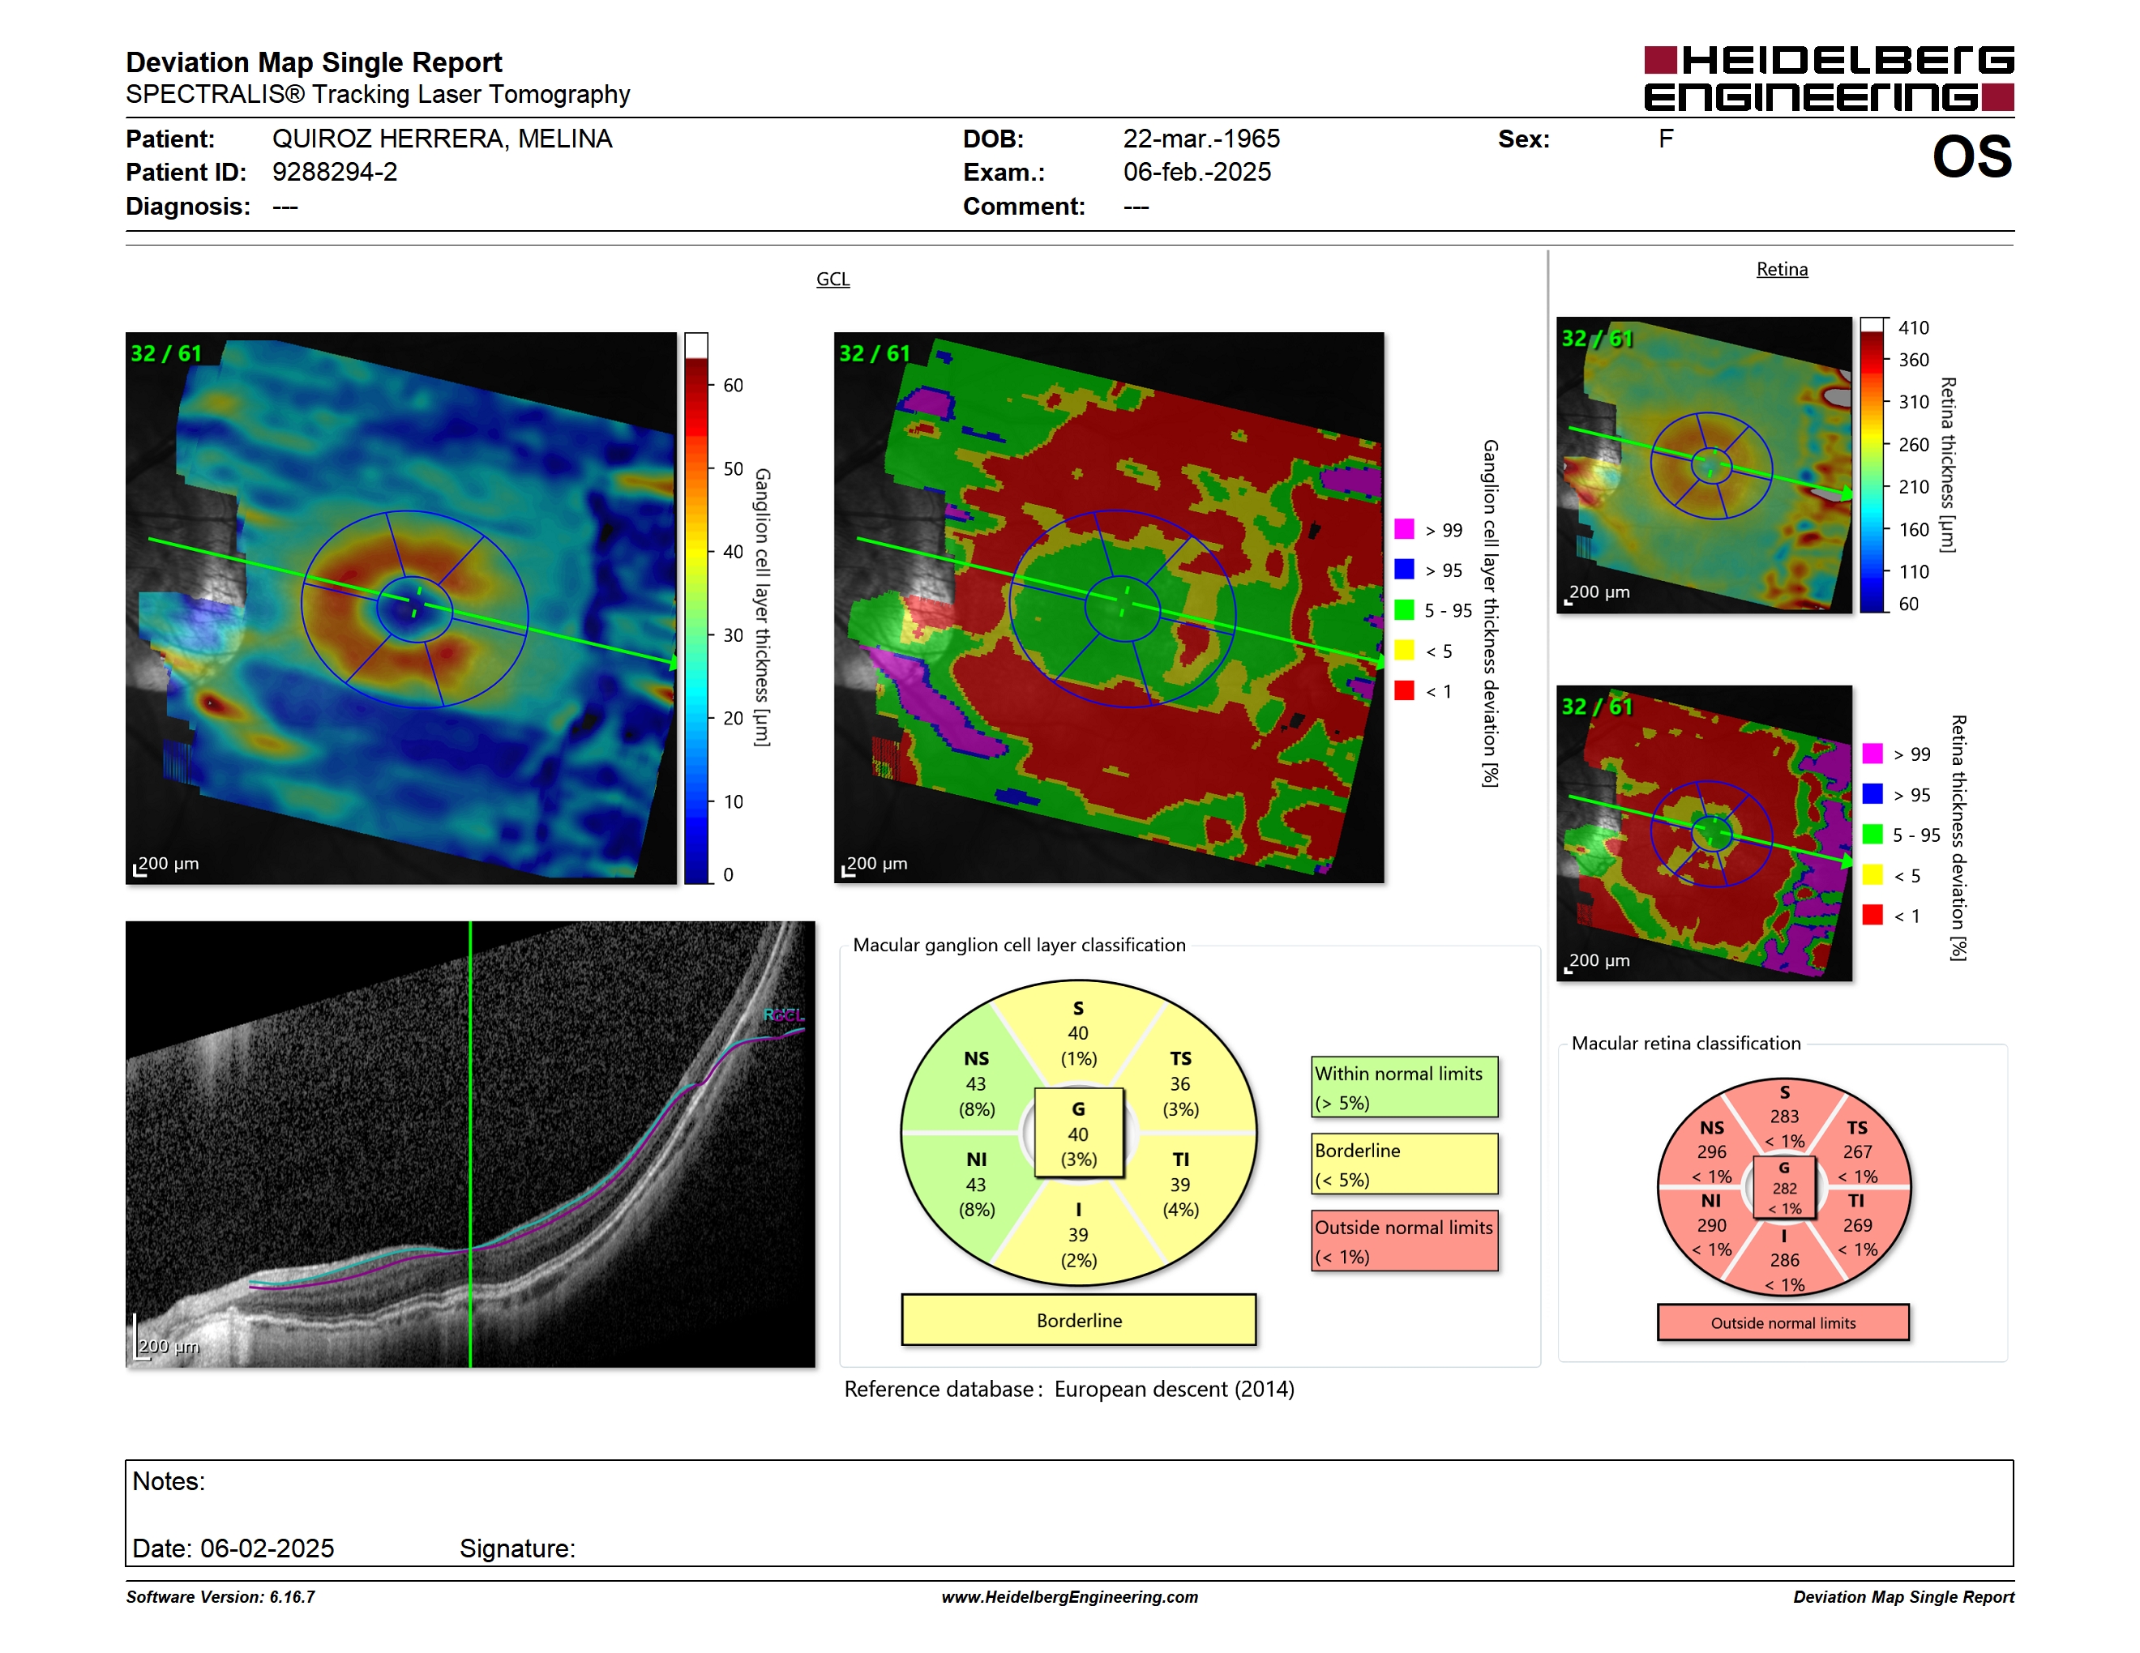This screenshot has width=2140, height=1653.
Task: Click the OS eye indicator label
Action: pos(1971,156)
